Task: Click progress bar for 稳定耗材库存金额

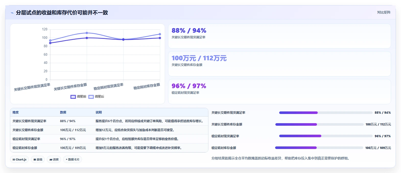Action: tap(319, 148)
